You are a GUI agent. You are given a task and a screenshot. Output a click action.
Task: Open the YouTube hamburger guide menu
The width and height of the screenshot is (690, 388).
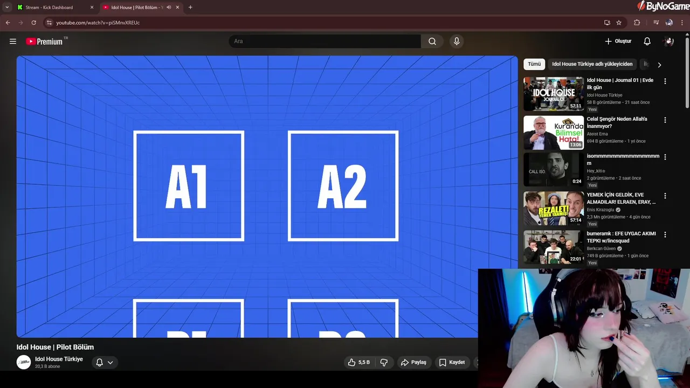(13, 41)
